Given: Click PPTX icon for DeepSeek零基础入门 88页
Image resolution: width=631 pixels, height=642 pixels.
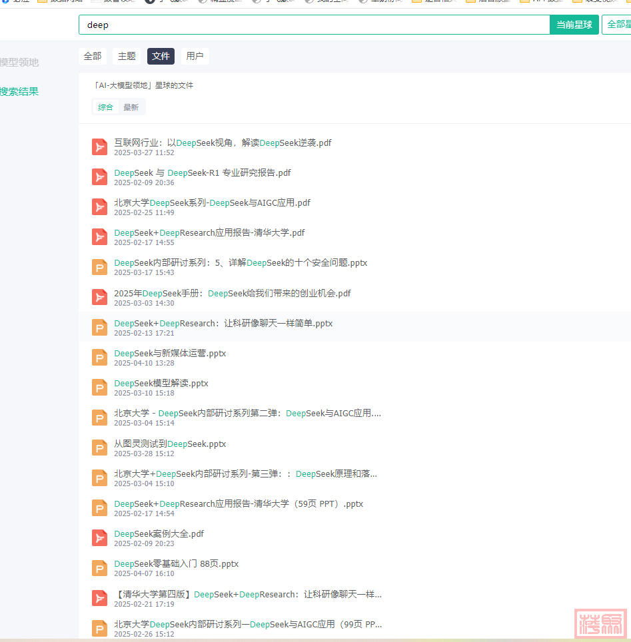Looking at the screenshot, I should tap(99, 568).
